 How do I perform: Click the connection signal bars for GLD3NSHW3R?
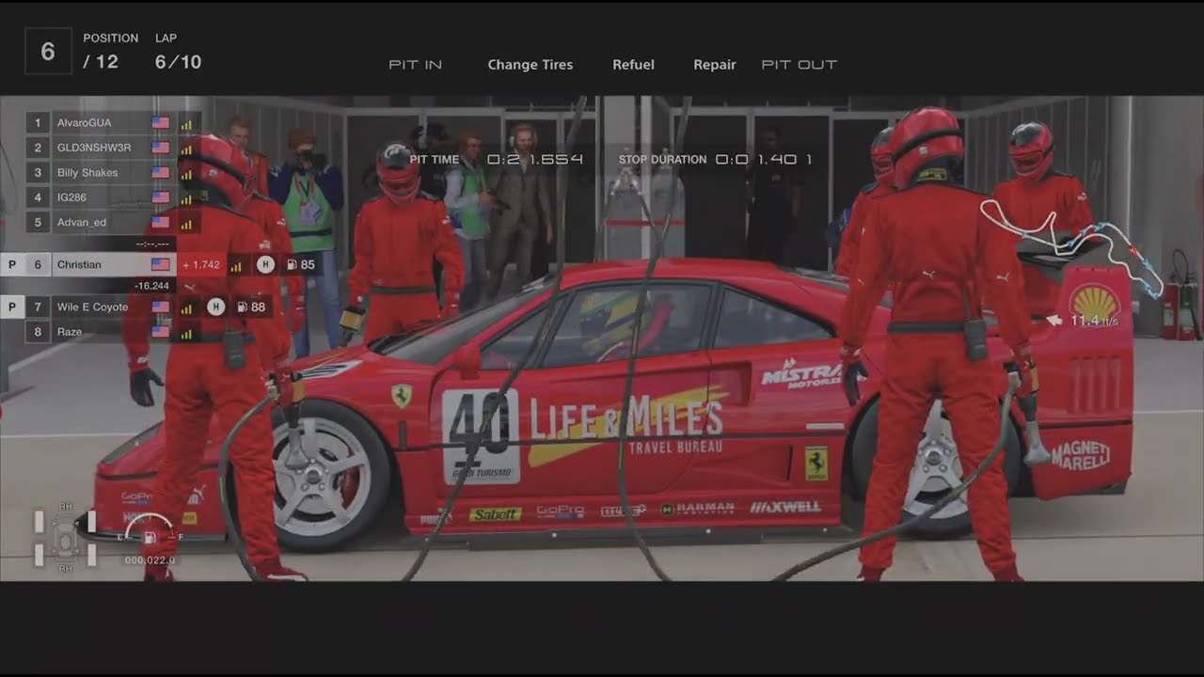pyautogui.click(x=185, y=148)
